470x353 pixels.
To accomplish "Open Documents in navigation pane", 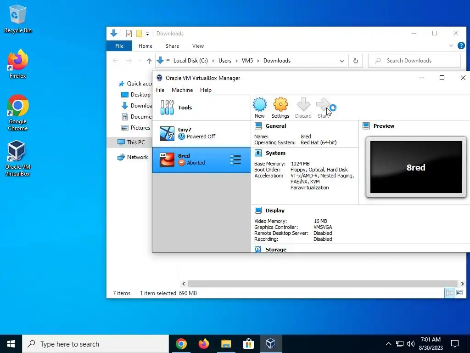I will point(136,116).
